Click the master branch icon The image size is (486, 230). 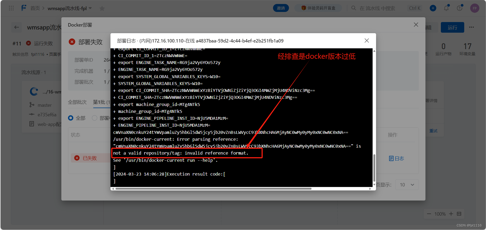(32, 105)
